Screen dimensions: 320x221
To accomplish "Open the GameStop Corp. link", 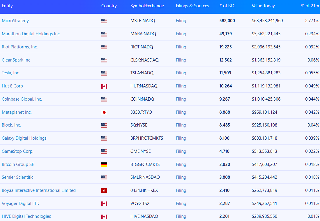I will pos(17,151).
